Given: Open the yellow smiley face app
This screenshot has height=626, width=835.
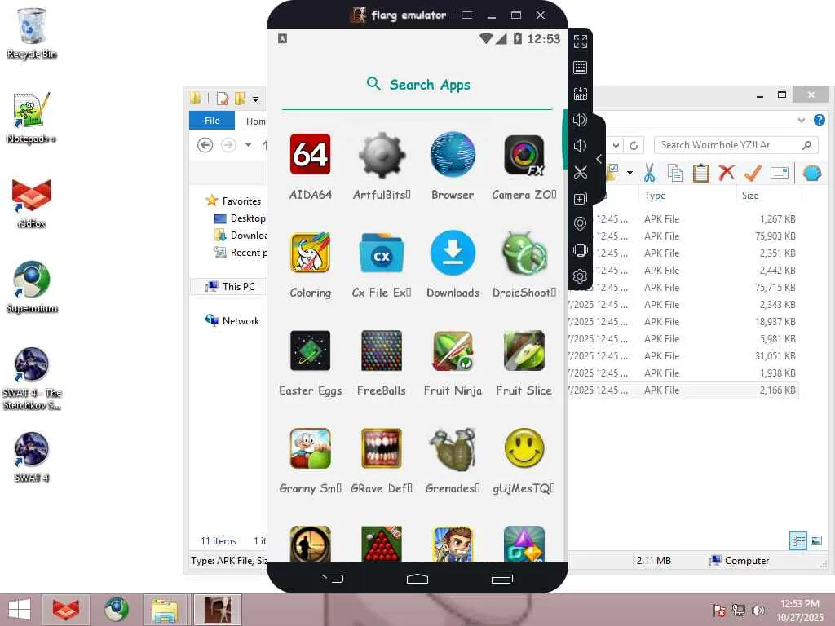Looking at the screenshot, I should [524, 448].
